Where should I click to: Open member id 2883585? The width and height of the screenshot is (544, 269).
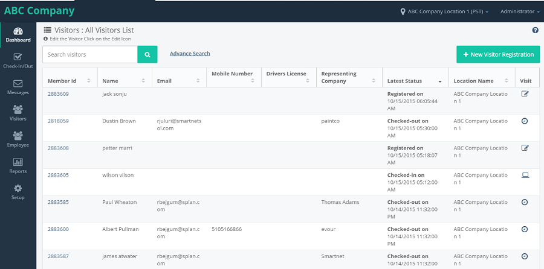click(x=58, y=202)
